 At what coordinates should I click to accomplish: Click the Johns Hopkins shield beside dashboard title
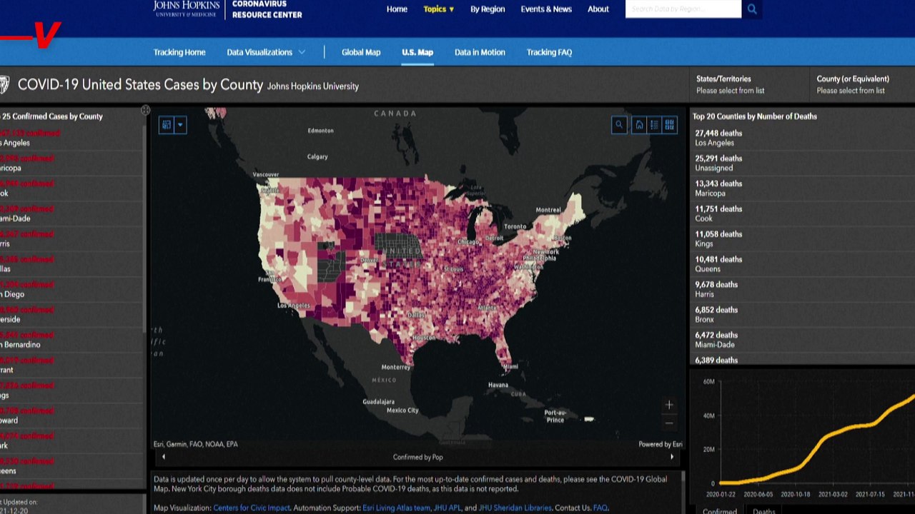(x=4, y=85)
